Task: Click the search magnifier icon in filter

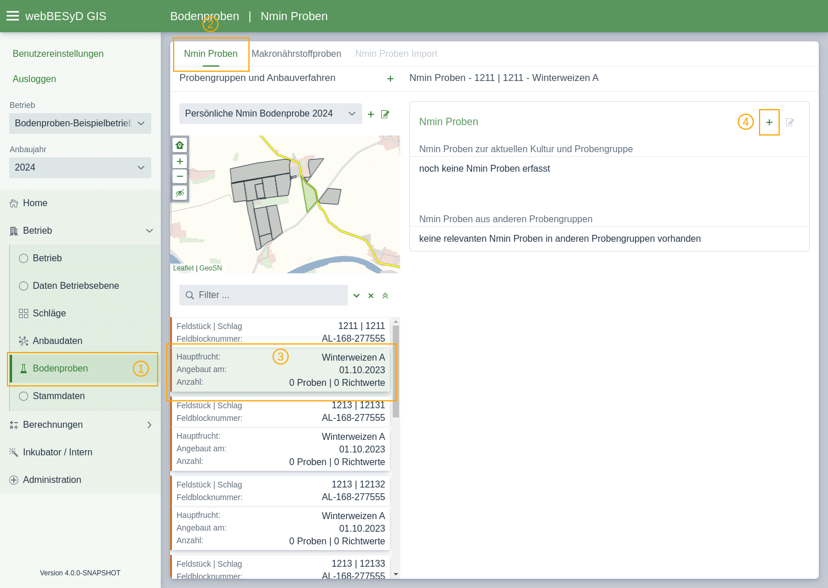Action: click(x=190, y=295)
